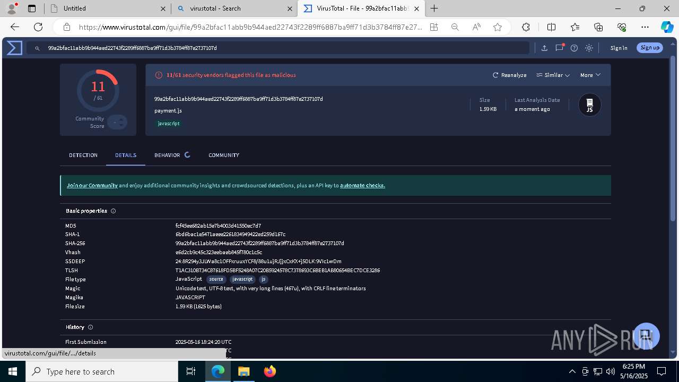
Task: Add page to favorites star icon
Action: coord(498,27)
